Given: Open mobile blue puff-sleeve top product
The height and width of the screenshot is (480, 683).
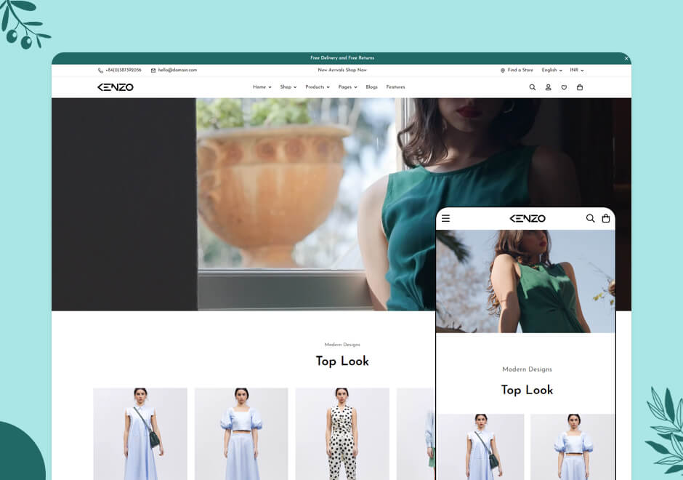Looking at the screenshot, I should tap(573, 447).
